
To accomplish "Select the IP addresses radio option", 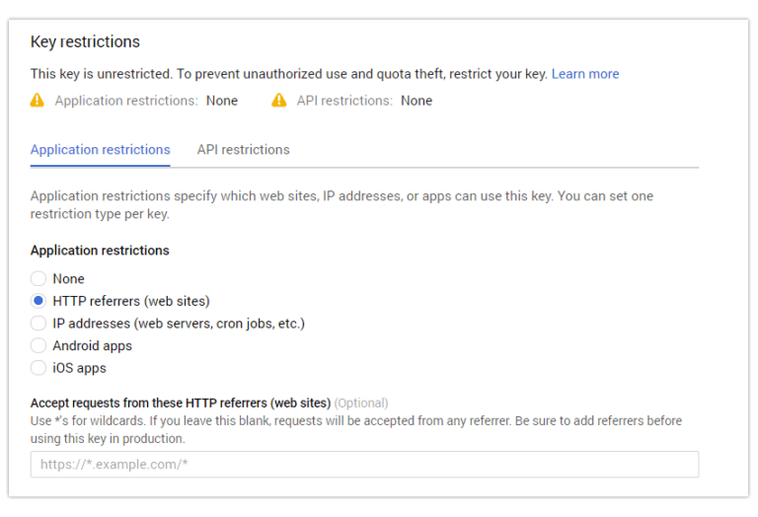I will [x=38, y=324].
